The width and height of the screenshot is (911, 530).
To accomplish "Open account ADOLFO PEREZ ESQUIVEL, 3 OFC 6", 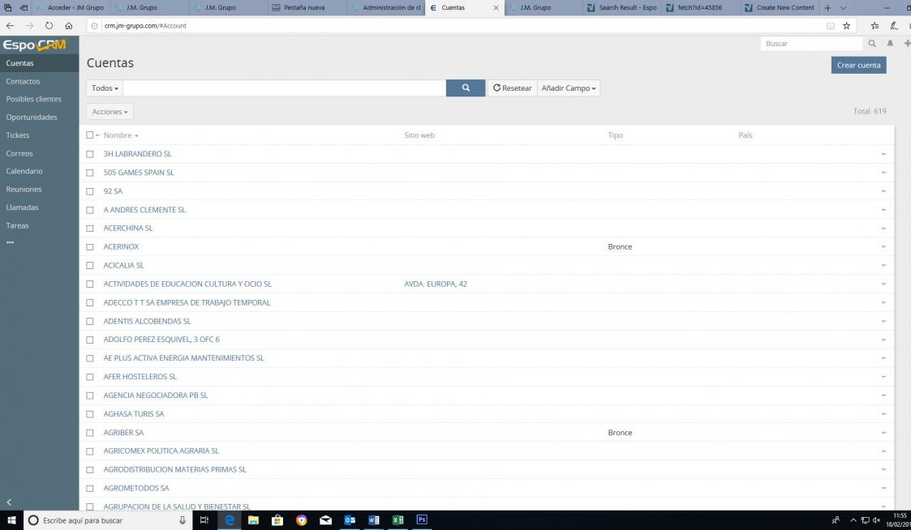I will (x=161, y=339).
